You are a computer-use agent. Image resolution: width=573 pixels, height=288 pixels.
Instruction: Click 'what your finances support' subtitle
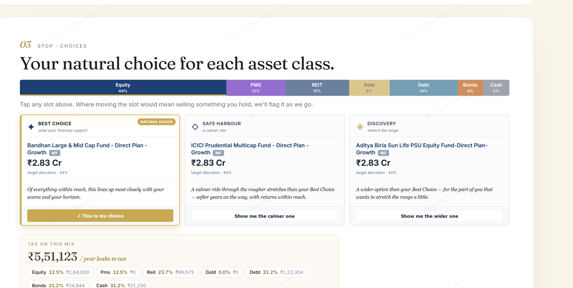[63, 130]
